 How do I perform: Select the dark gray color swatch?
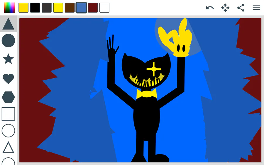click(47, 8)
